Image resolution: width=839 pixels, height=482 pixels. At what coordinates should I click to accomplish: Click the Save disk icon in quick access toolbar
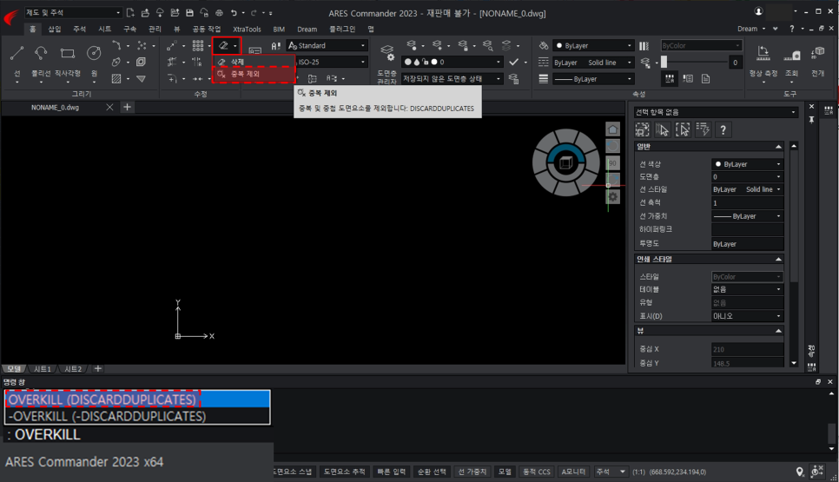pos(189,13)
